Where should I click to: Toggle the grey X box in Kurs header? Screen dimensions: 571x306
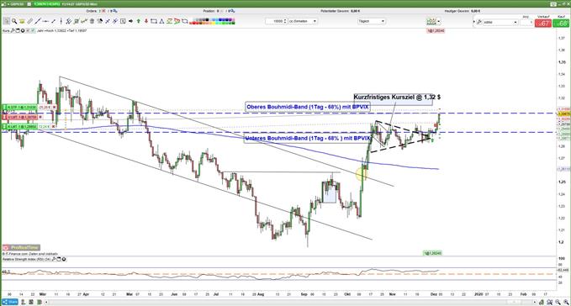(x=28, y=30)
